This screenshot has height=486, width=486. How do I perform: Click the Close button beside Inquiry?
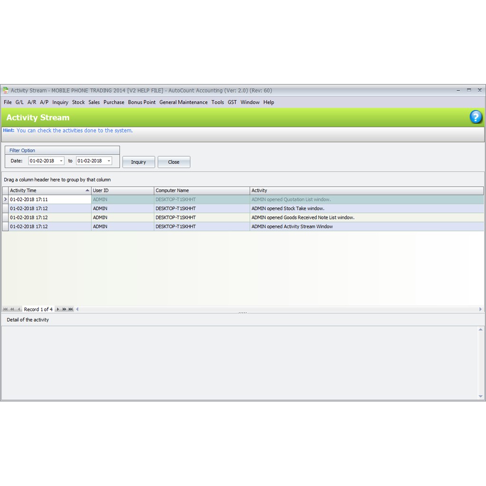[x=174, y=162]
